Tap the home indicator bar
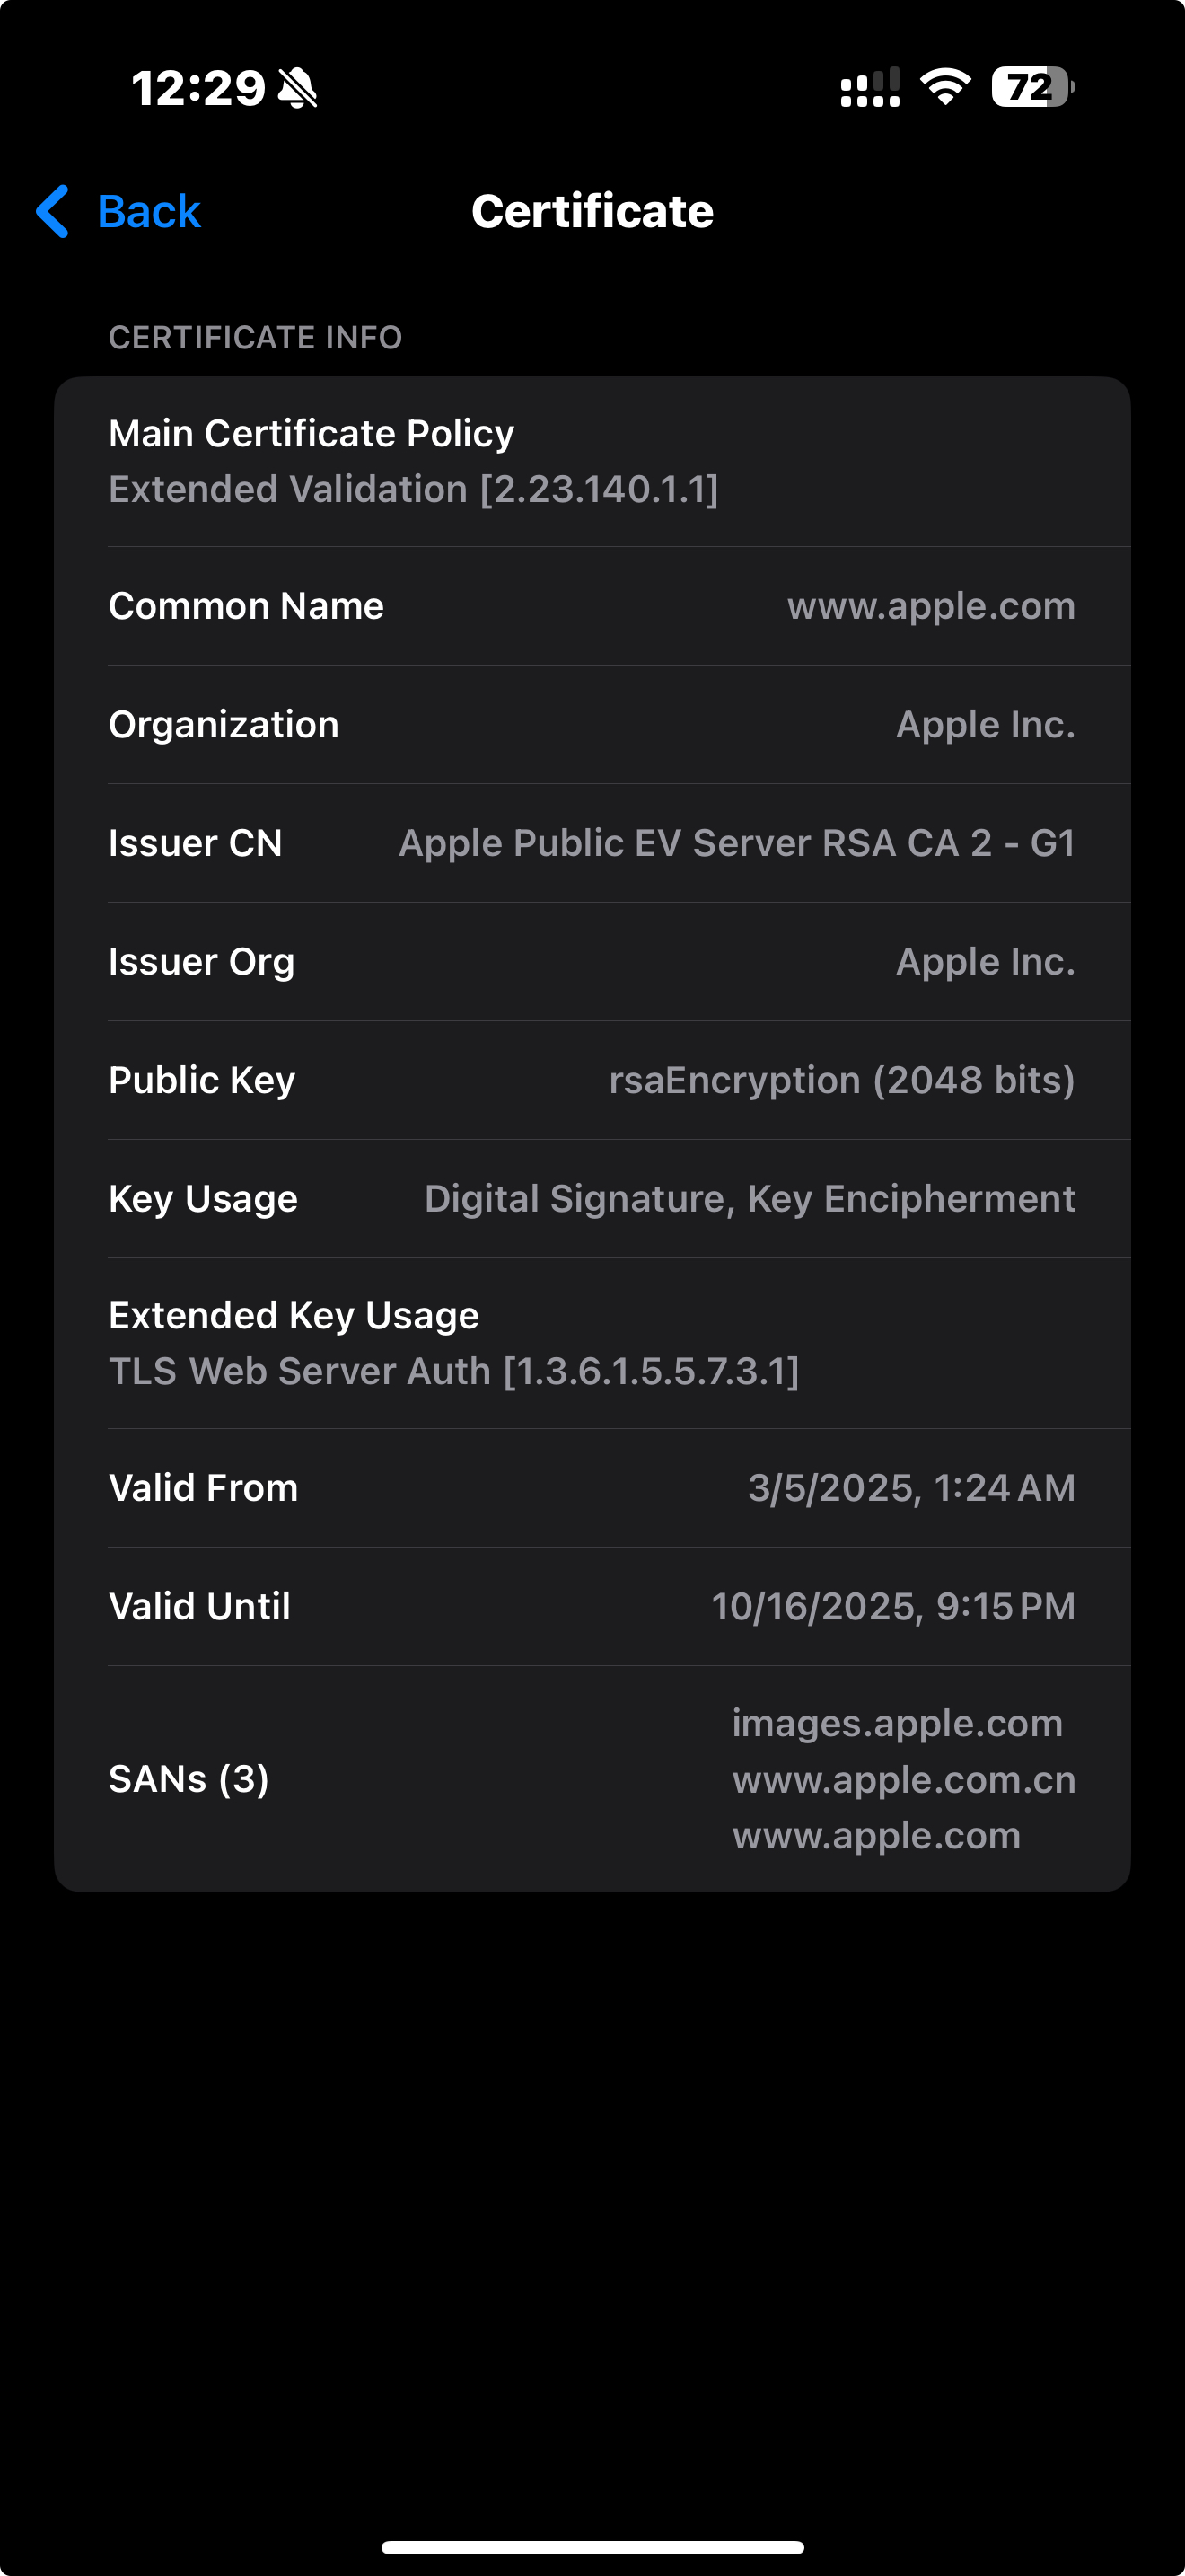This screenshot has height=2576, width=1185. click(592, 2547)
